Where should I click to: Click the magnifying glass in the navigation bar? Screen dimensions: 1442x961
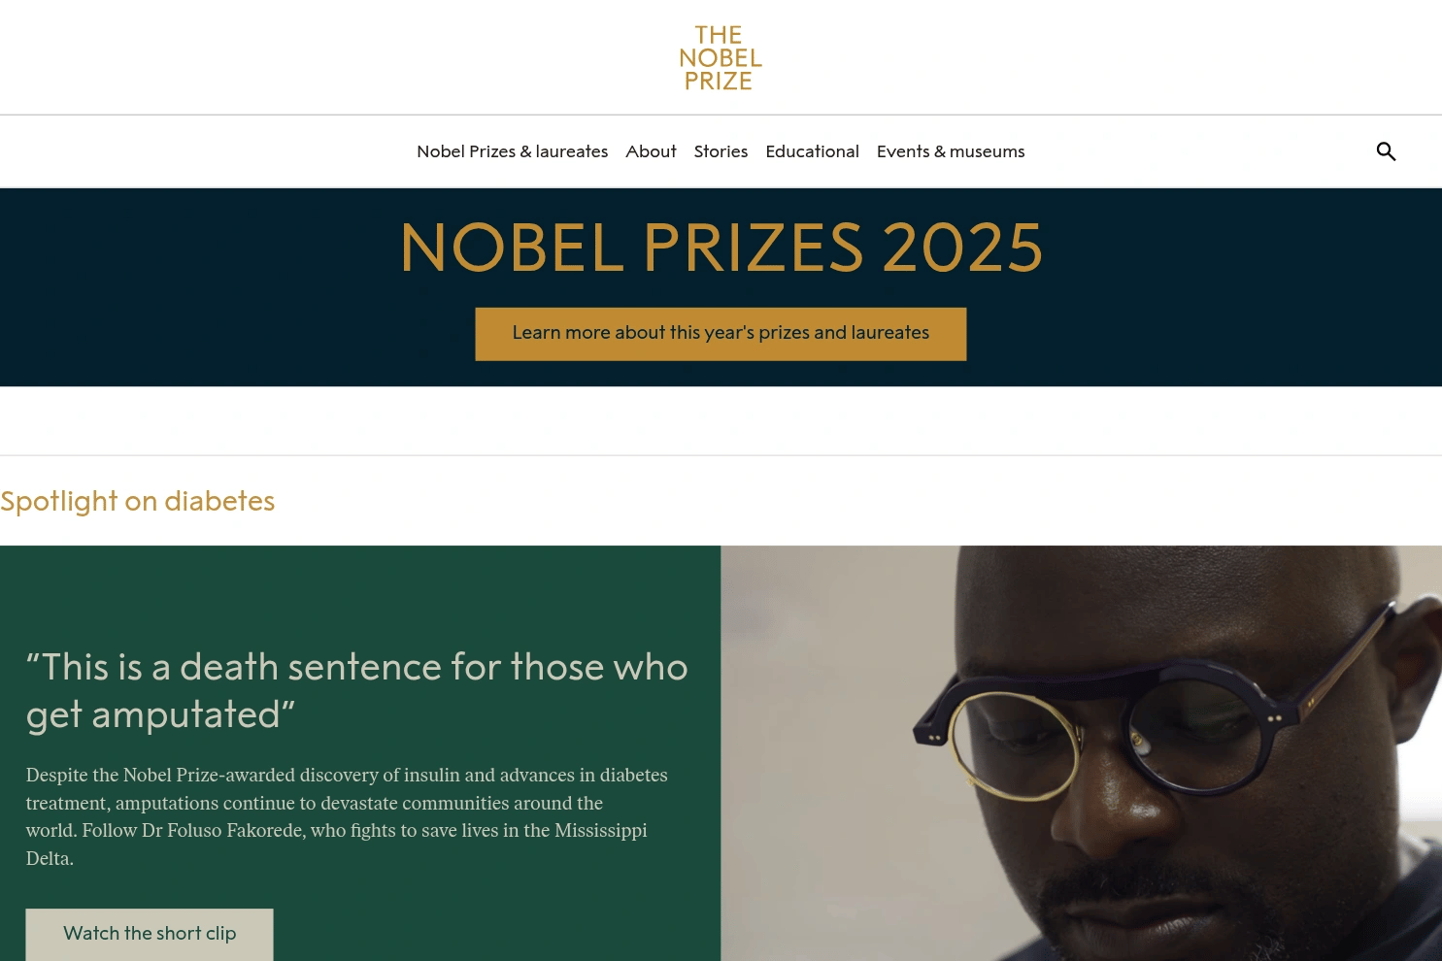click(x=1386, y=151)
